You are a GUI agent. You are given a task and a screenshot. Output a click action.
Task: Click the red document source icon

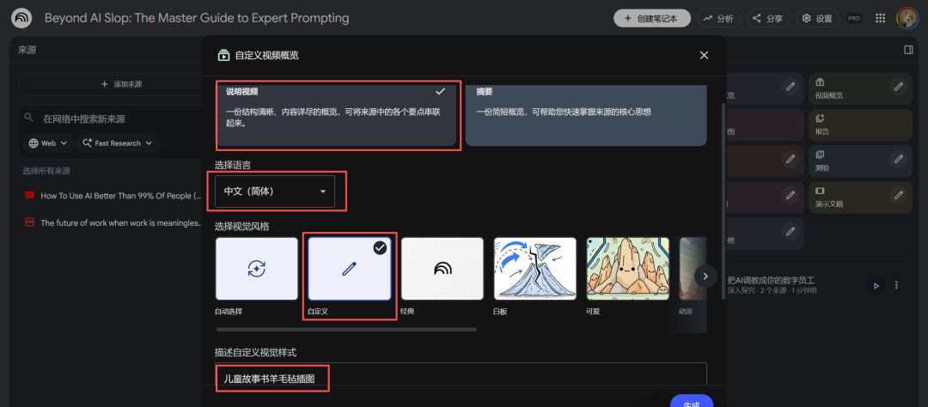click(x=29, y=222)
